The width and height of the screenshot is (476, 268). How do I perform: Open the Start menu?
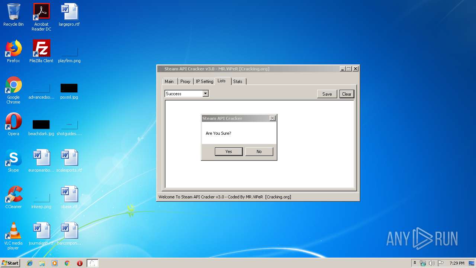coord(10,263)
